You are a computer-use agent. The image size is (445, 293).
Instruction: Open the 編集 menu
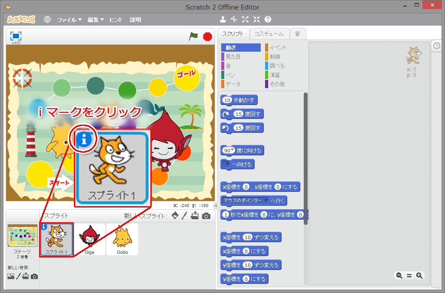click(95, 20)
